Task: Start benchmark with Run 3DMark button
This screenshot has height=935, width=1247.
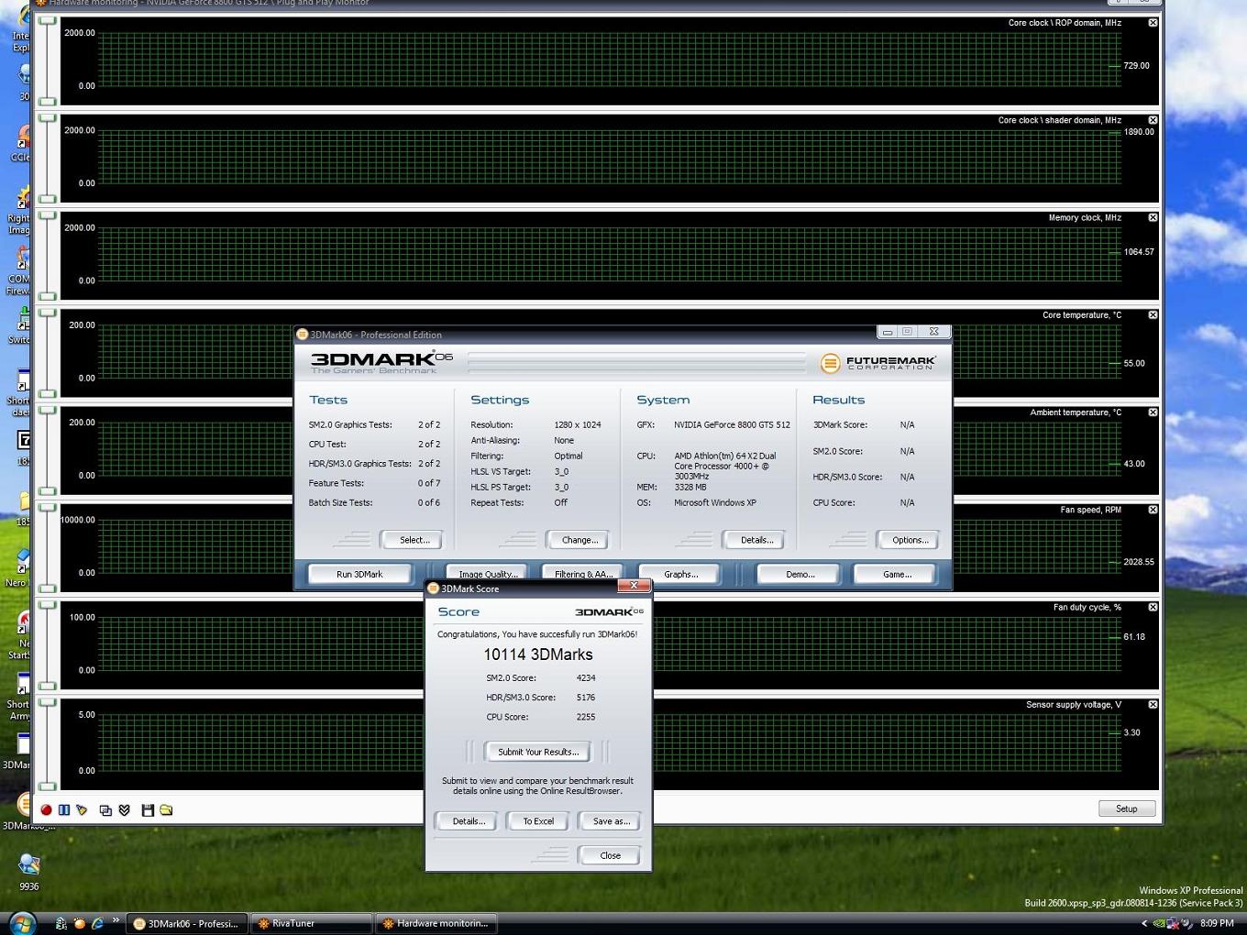Action: coord(359,574)
